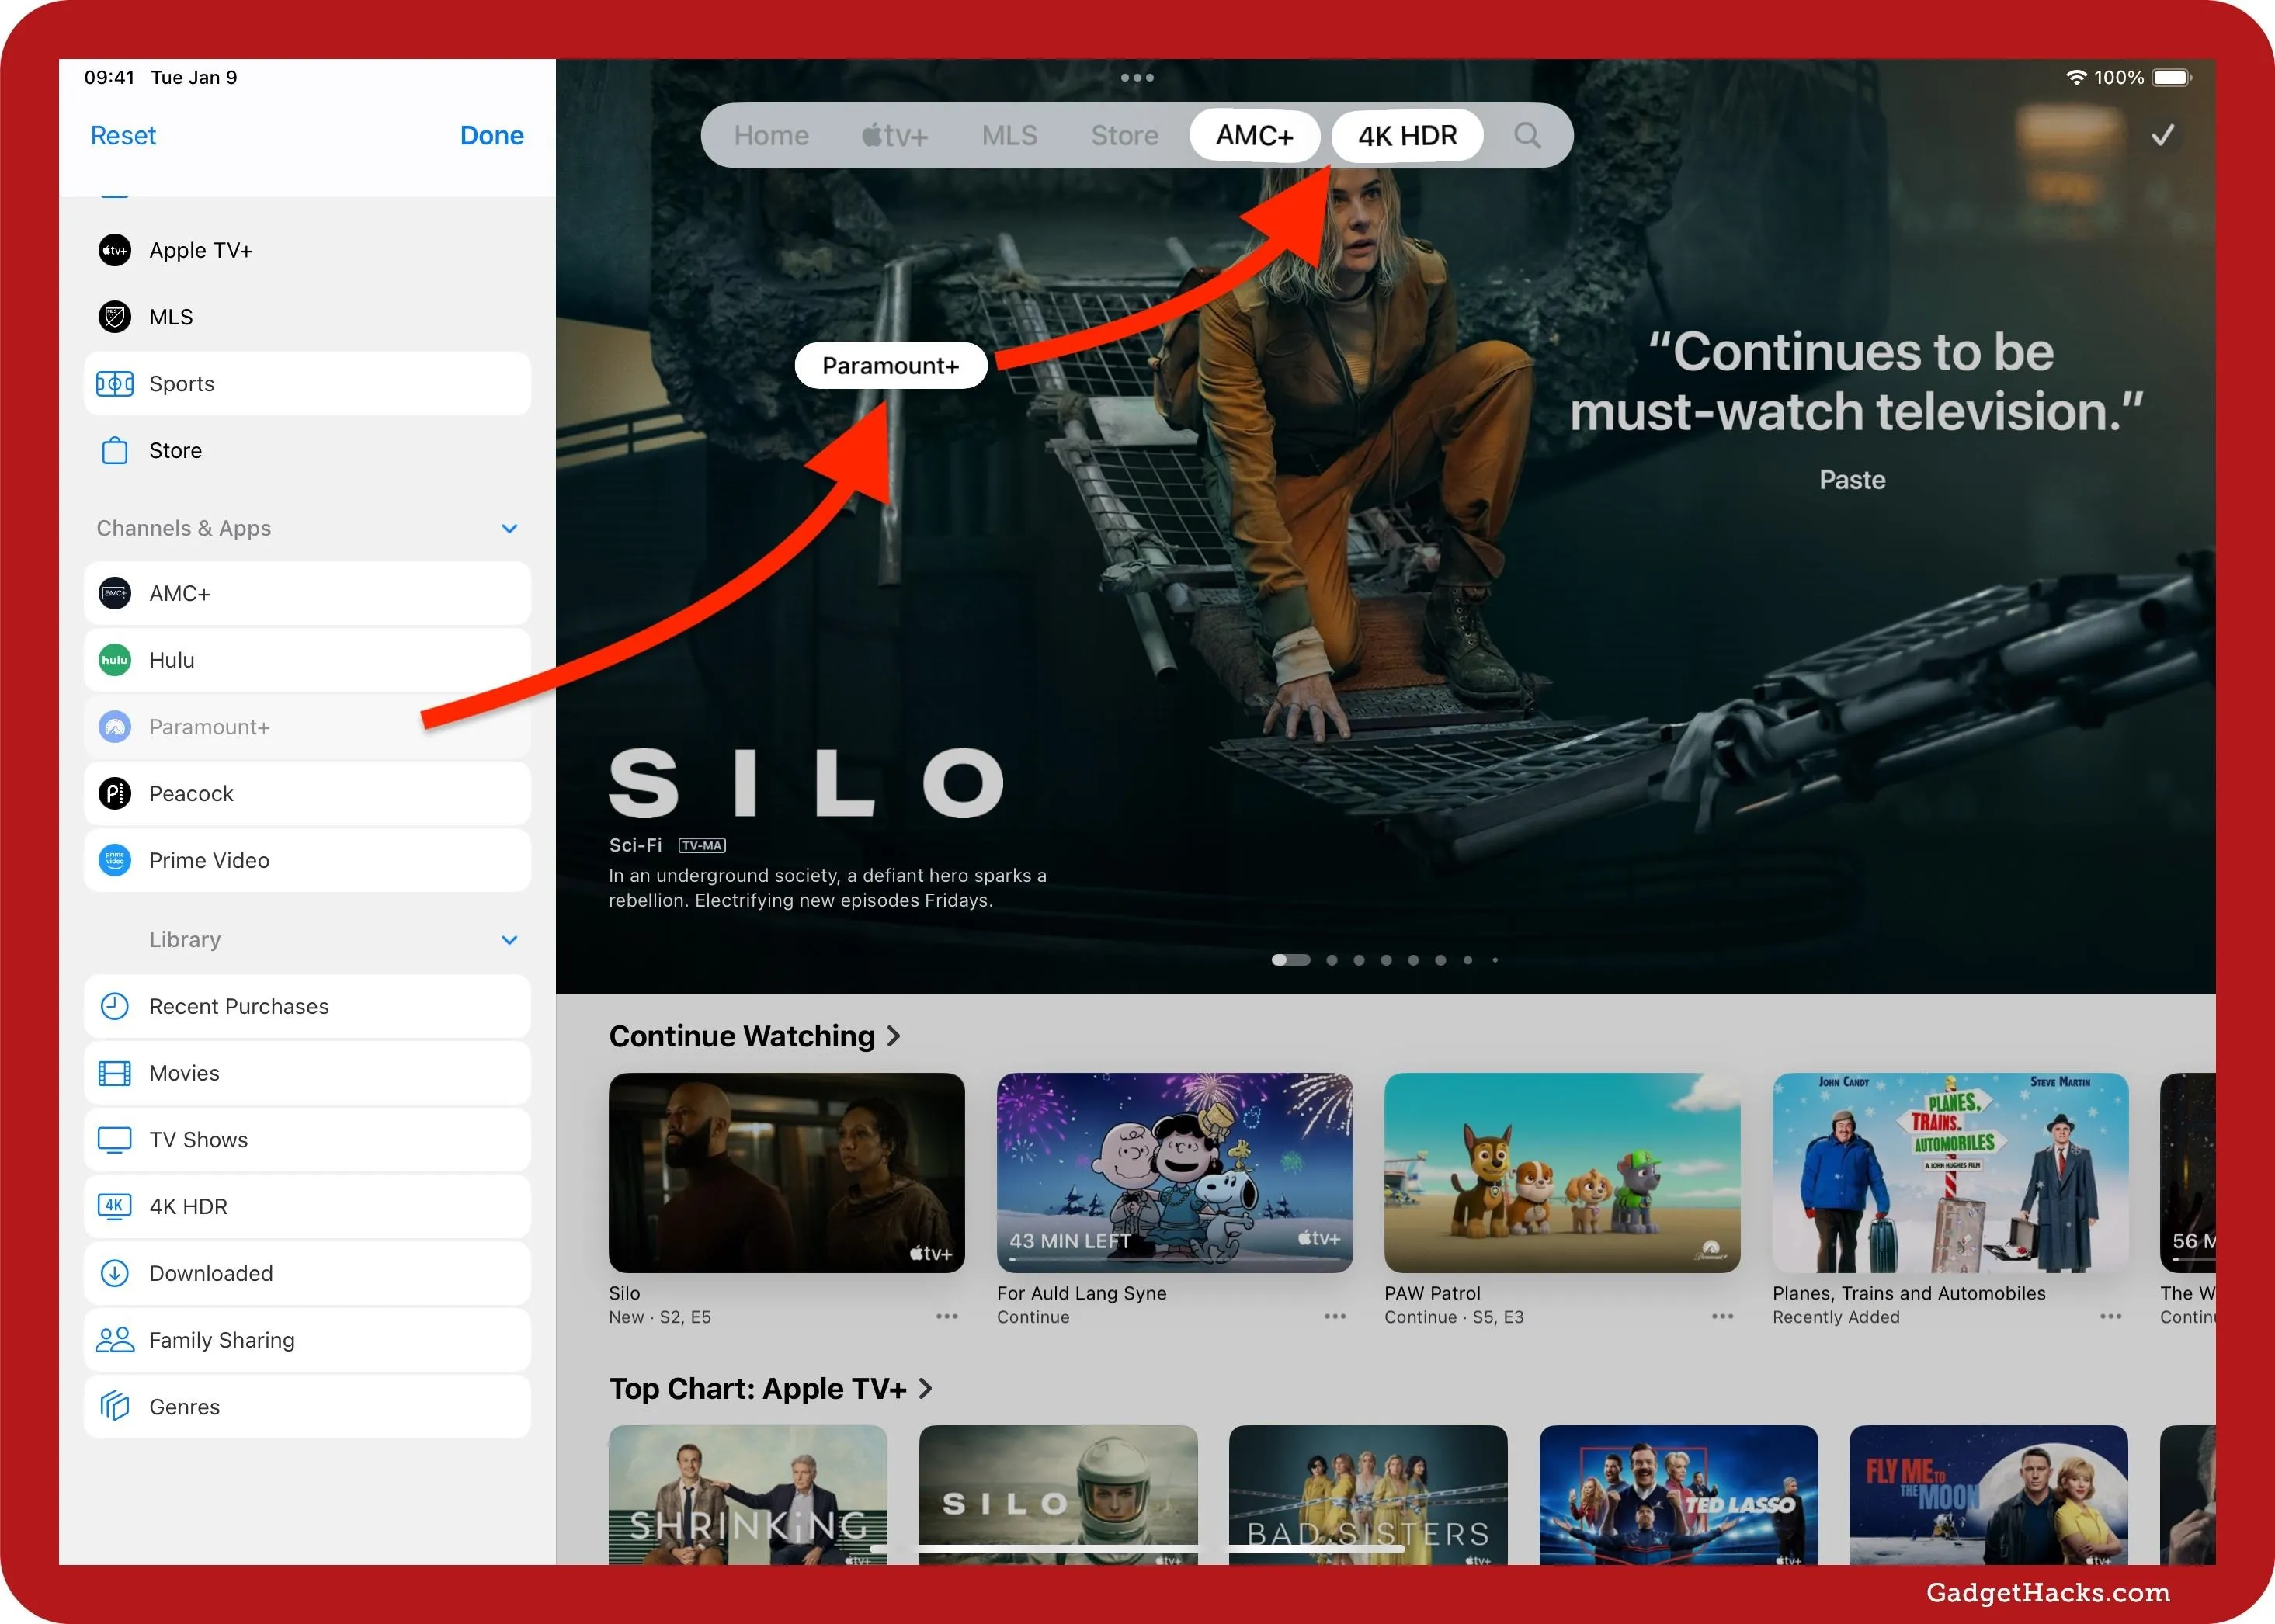Open more options for For Auld Lang Syne

(1335, 1317)
